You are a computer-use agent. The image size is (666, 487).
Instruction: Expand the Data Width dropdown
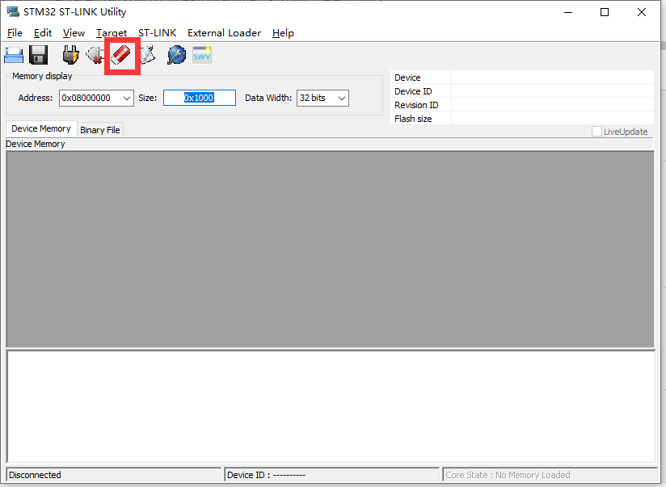click(x=342, y=98)
